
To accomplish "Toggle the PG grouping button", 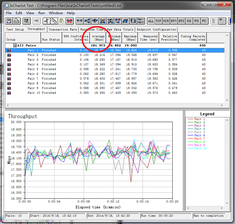I will (x=196, y=21).
